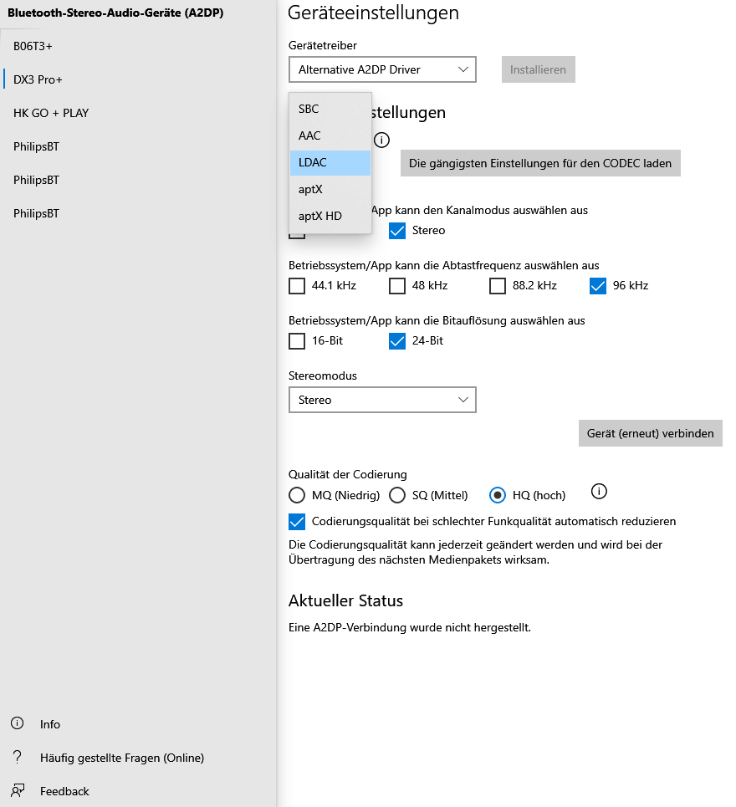The height and width of the screenshot is (807, 736).
Task: Click the Bluetooth-Stereo-Audio-Geräte (A2DP) header
Action: pyautogui.click(x=115, y=13)
